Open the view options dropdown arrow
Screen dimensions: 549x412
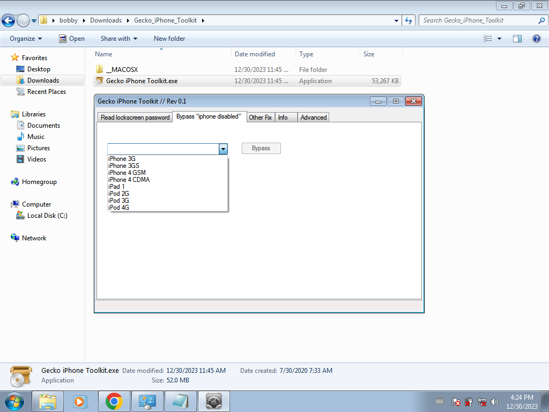click(x=499, y=39)
